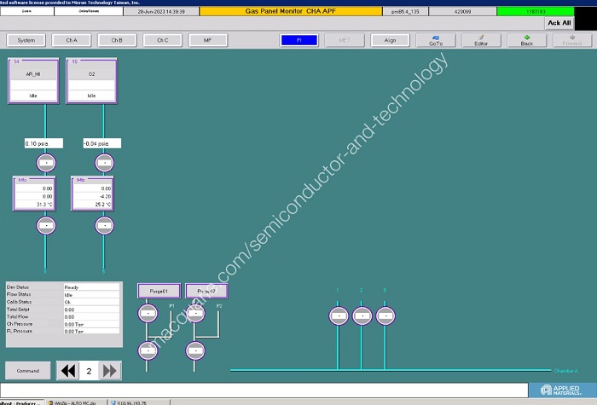Image resolution: width=597 pixels, height=405 pixels.
Task: Toggle the upper valve under Purge01
Action: coord(148,315)
